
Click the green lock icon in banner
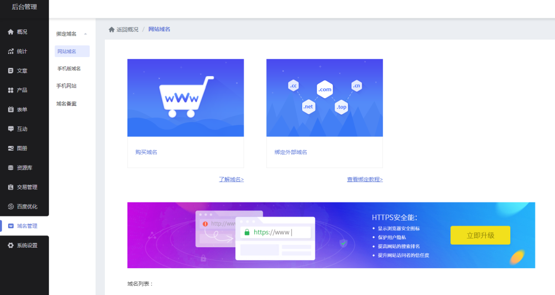pos(247,232)
